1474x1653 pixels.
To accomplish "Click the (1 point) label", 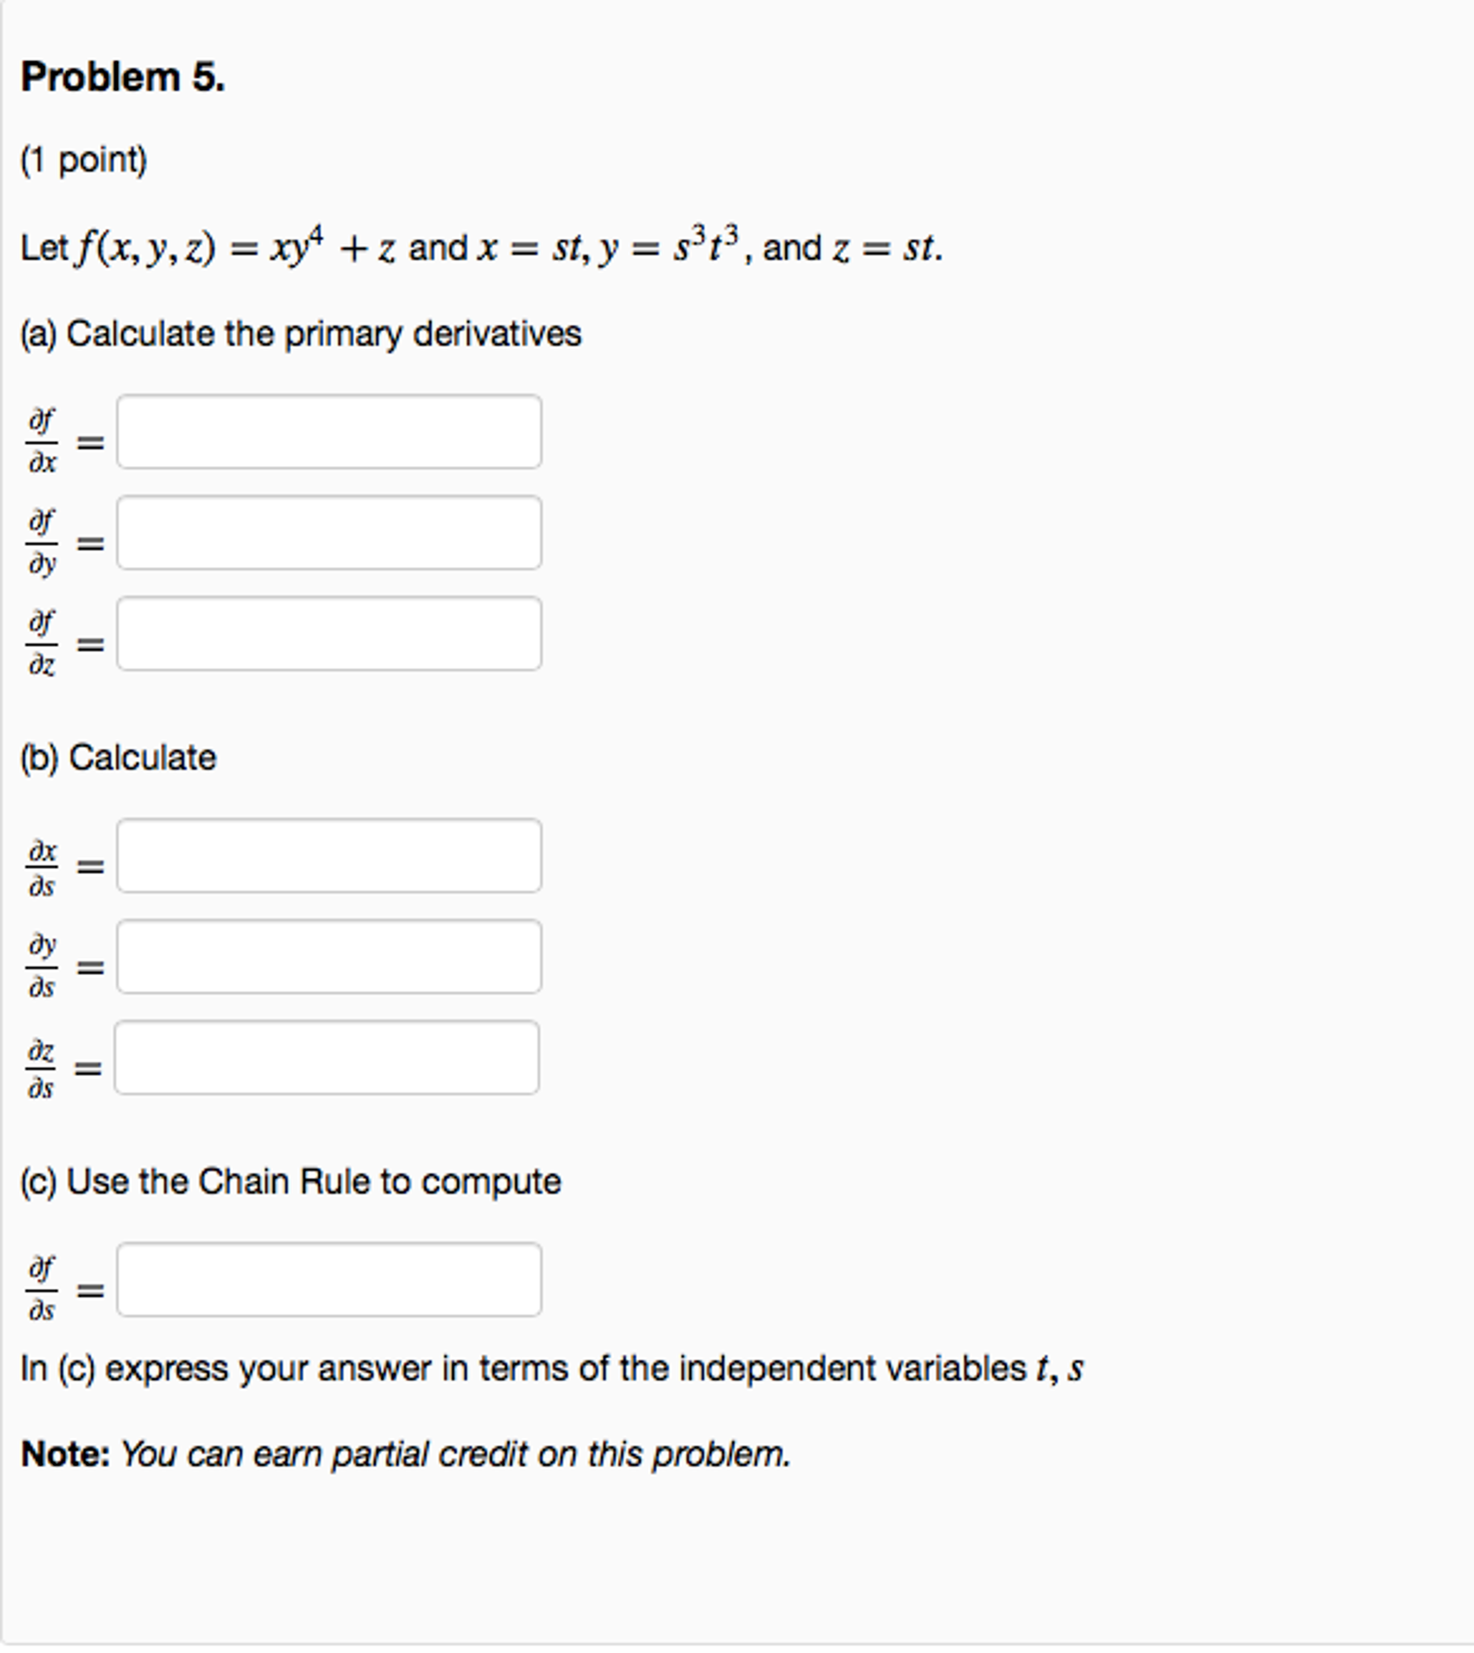I will pos(82,159).
